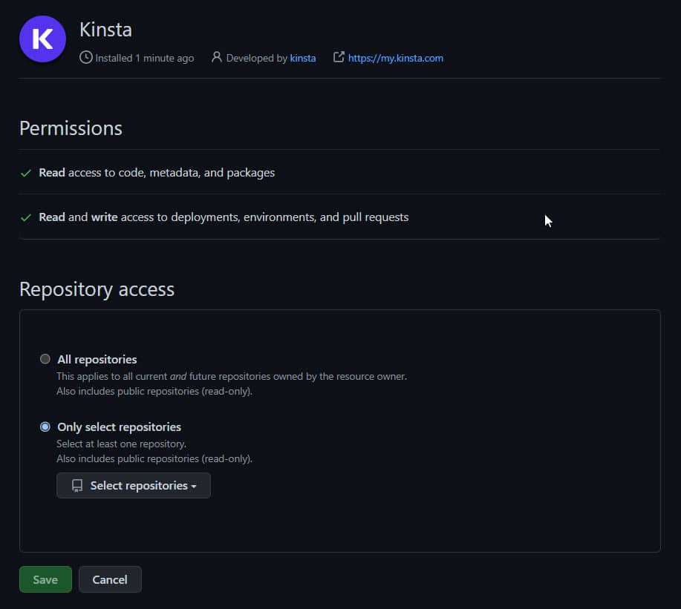Click the repository icon in Select repositories button
This screenshot has width=681, height=609.
(76, 485)
